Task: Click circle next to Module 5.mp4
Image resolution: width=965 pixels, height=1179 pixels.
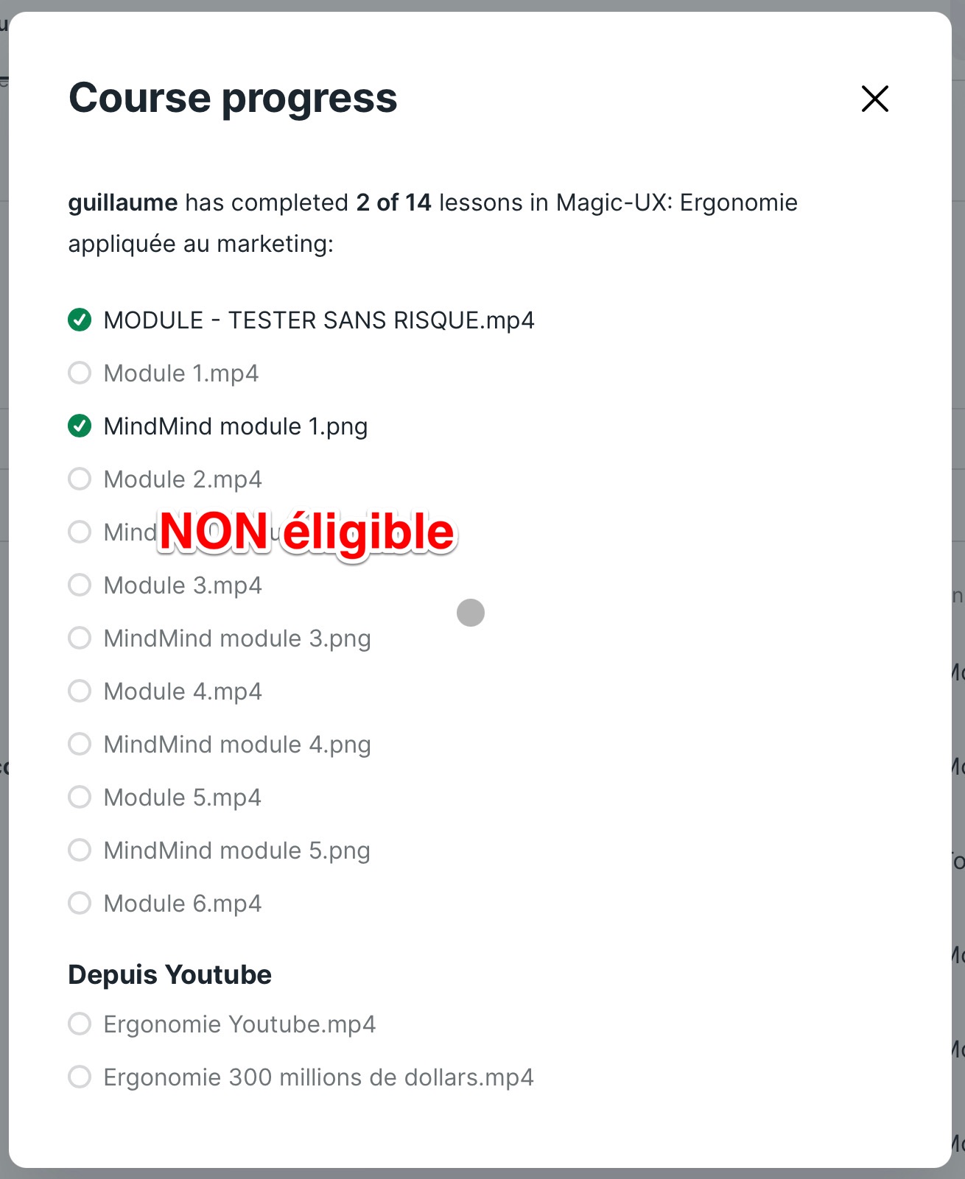Action: point(80,798)
